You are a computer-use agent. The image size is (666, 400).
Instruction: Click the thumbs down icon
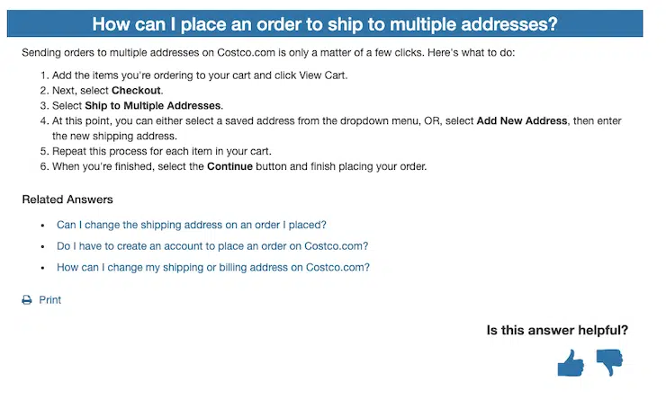tap(609, 361)
